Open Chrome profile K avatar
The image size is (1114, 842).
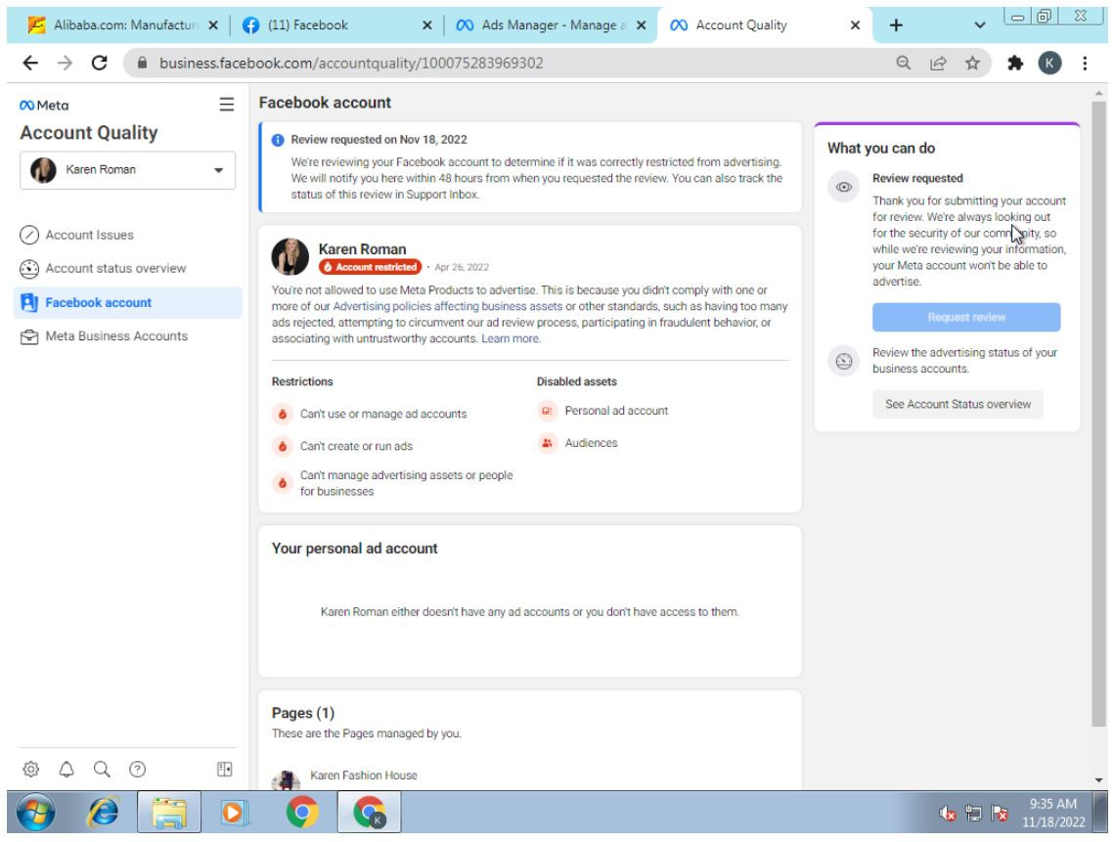tap(1049, 64)
